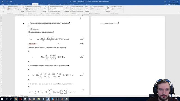The width and height of the screenshot is (180, 101).
Task: Click Предметный указатель
Action: (97, 7)
